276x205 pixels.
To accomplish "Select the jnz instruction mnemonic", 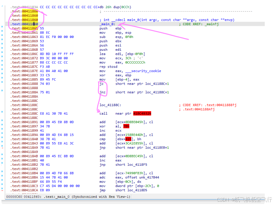I will pyautogui.click(x=102, y=92).
